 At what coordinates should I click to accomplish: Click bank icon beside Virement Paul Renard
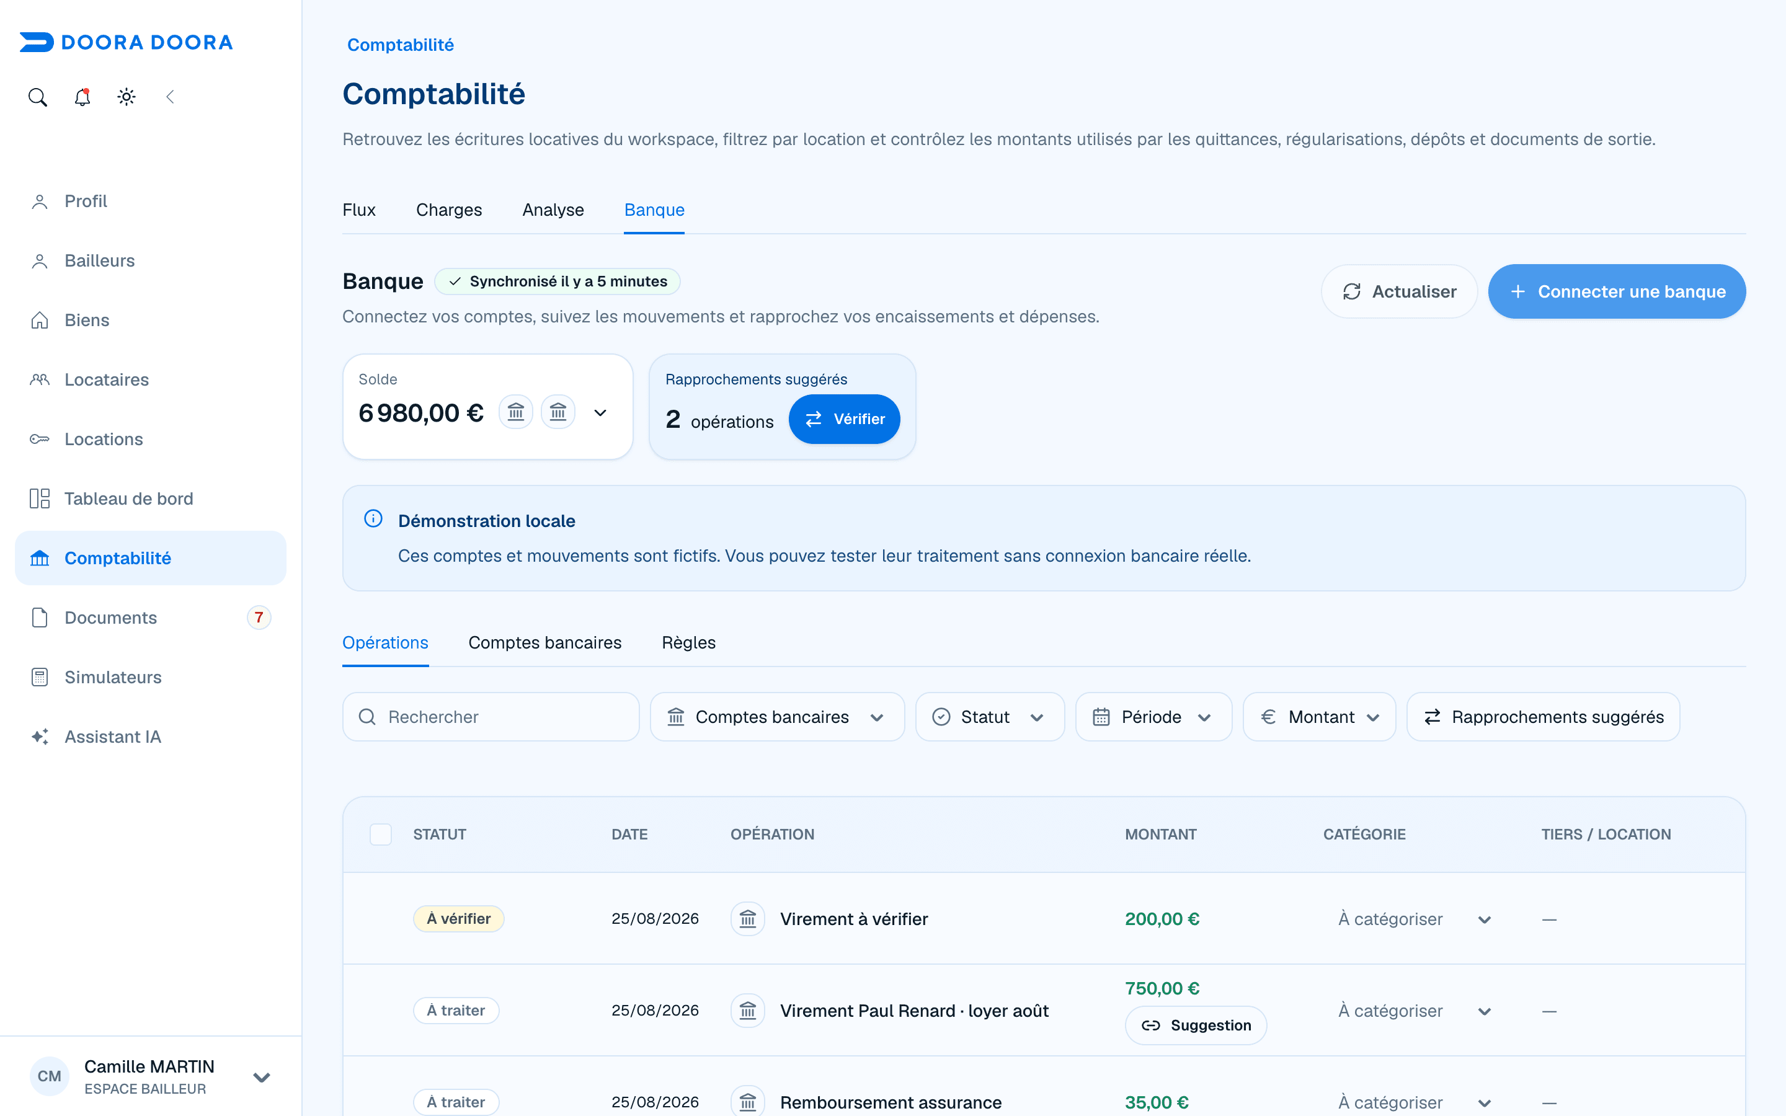click(x=748, y=1011)
